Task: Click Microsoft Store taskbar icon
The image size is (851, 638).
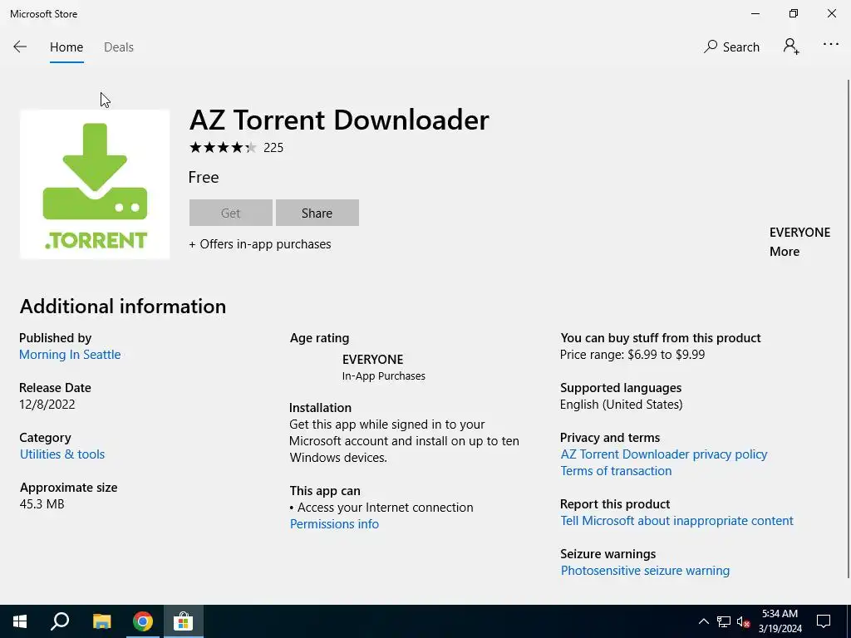Action: click(184, 621)
